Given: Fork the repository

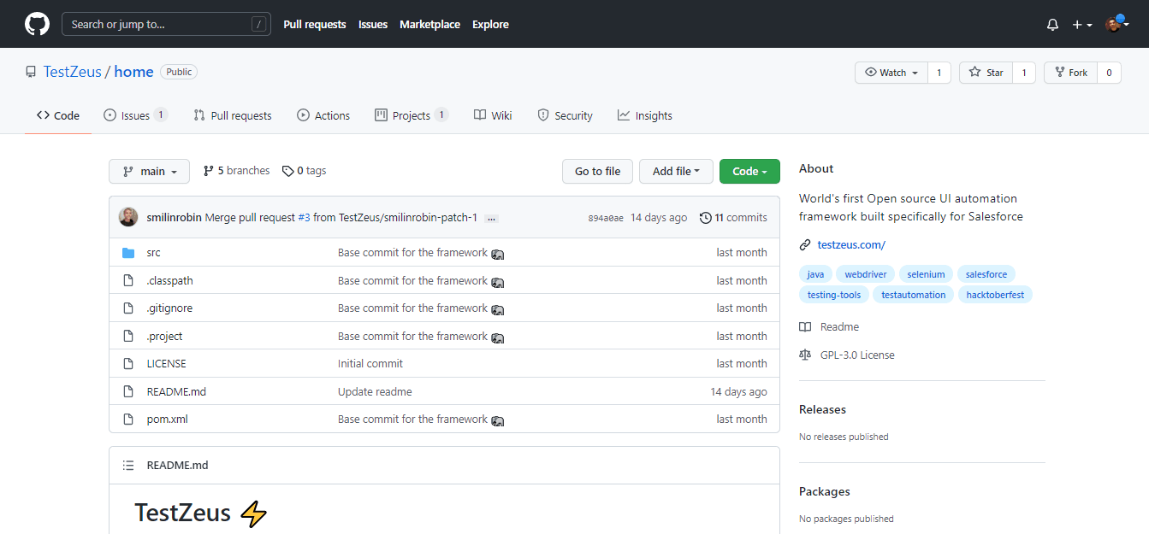Looking at the screenshot, I should 1070,73.
